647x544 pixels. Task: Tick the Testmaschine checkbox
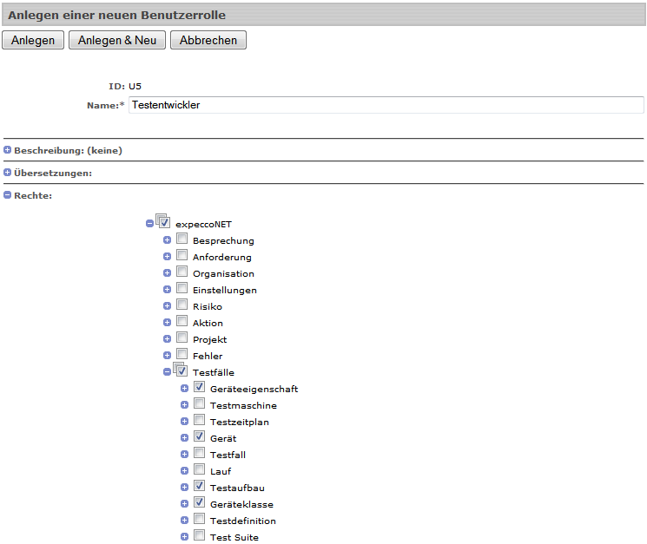[x=200, y=404]
